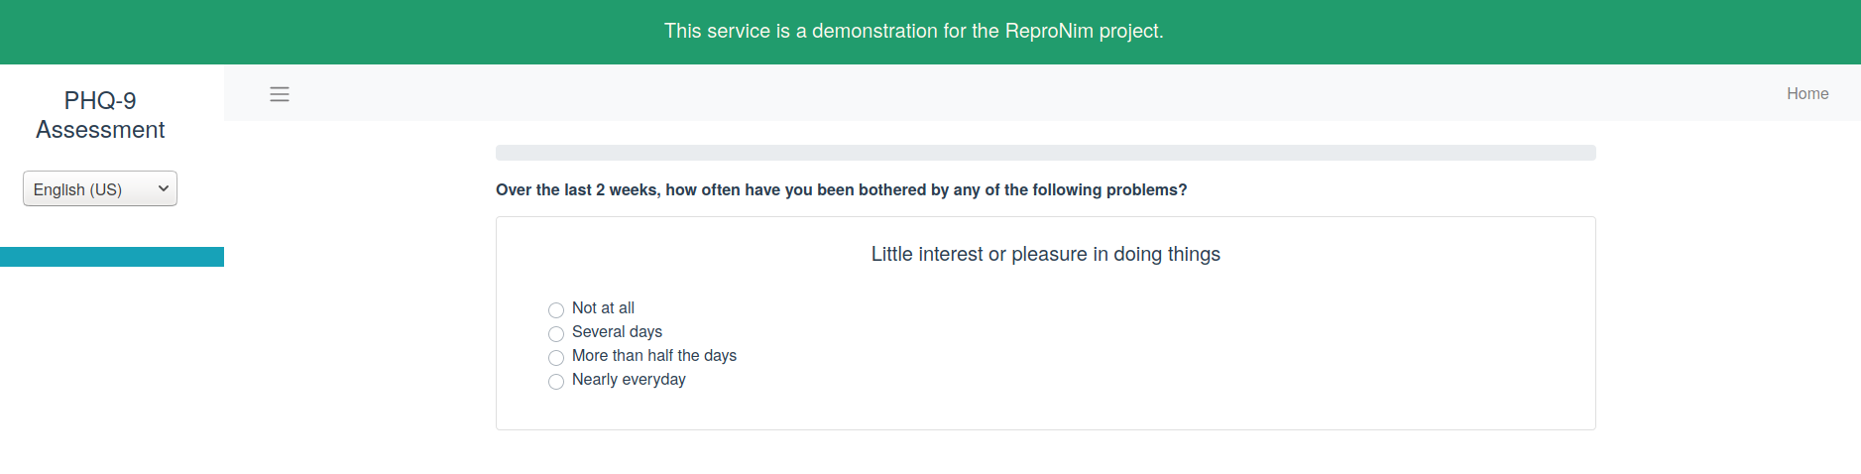Click the teal bar in the sidebar
The height and width of the screenshot is (474, 1861).
112,257
